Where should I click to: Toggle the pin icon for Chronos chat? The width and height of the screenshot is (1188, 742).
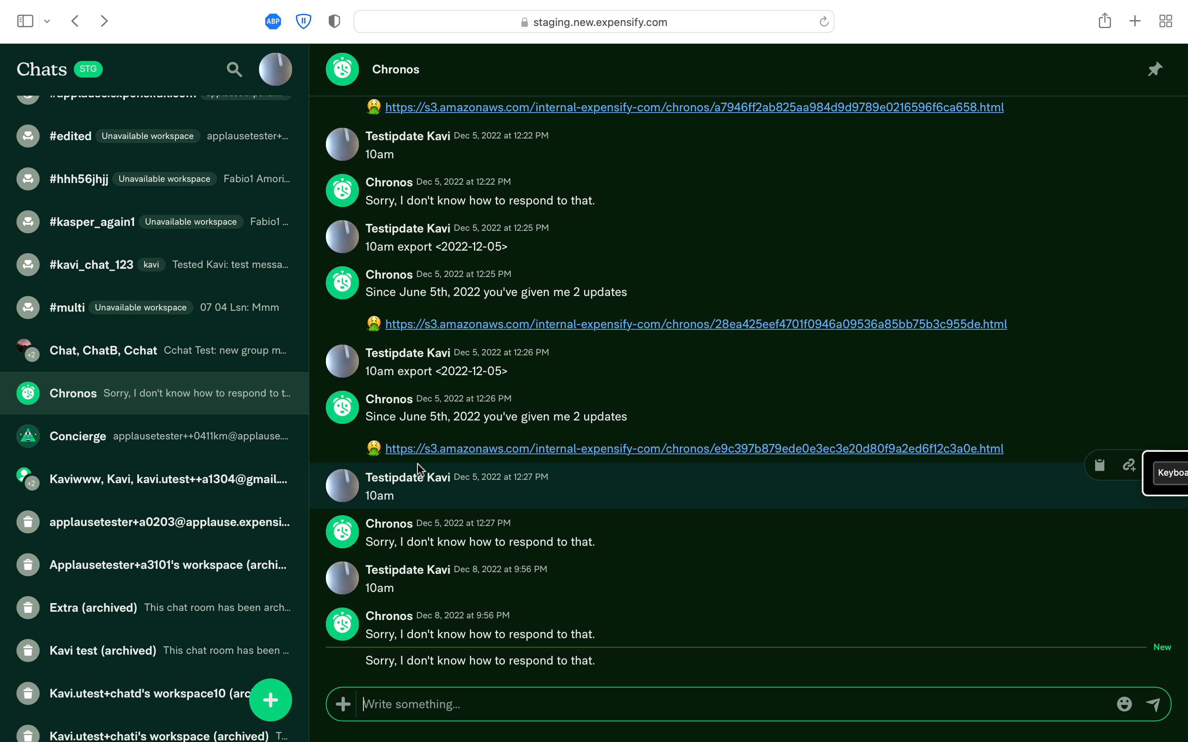[x=1155, y=69]
